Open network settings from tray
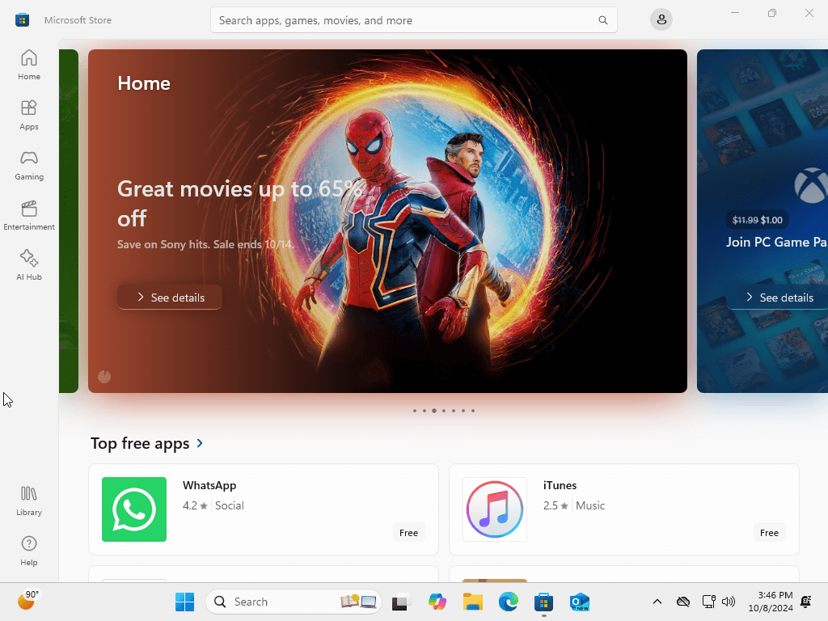The image size is (828, 621). (x=708, y=602)
